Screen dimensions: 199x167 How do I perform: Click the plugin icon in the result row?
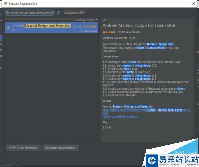coord(8,28)
